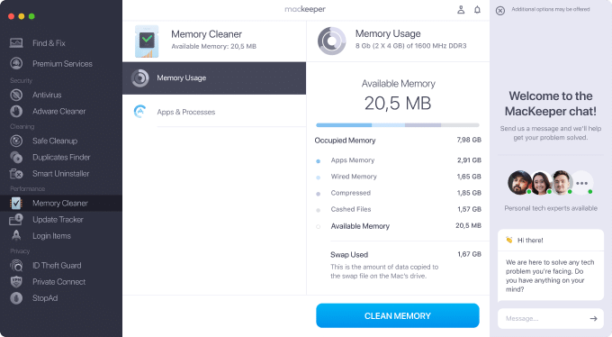Click the Wired Memory light-blue dot
This screenshot has height=337, width=612.
pyautogui.click(x=318, y=178)
